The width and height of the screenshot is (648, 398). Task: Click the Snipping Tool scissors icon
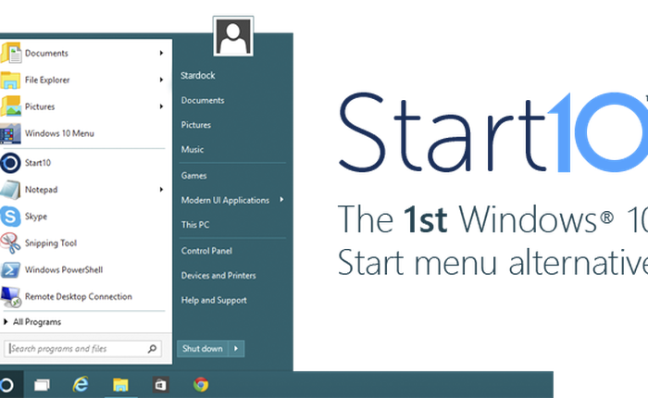[x=10, y=243]
